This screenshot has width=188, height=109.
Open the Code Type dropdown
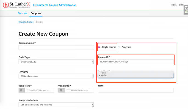click(x=56, y=62)
